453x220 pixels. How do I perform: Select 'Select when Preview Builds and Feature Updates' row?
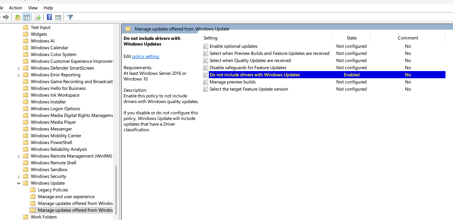(x=324, y=53)
